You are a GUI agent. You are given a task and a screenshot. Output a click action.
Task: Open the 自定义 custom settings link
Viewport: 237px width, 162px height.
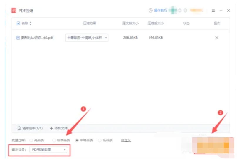pos(126,140)
